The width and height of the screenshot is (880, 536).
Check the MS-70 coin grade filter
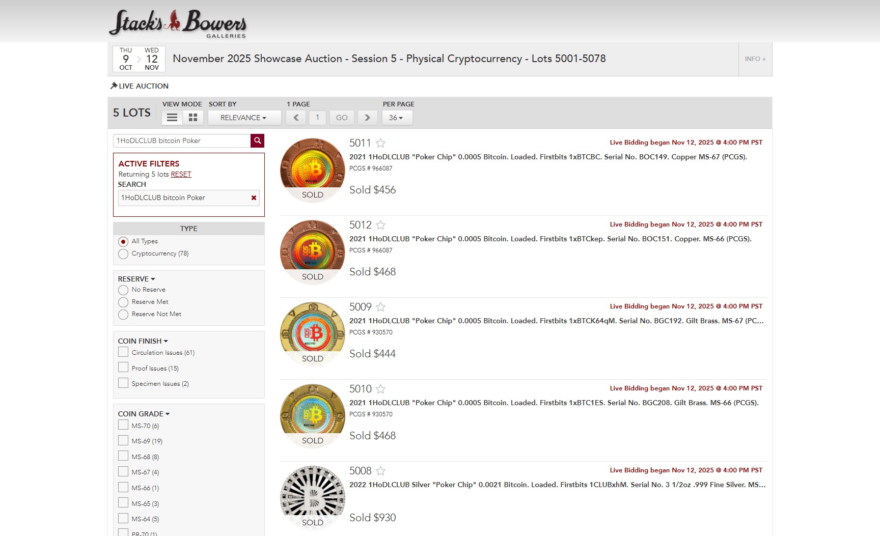123,425
